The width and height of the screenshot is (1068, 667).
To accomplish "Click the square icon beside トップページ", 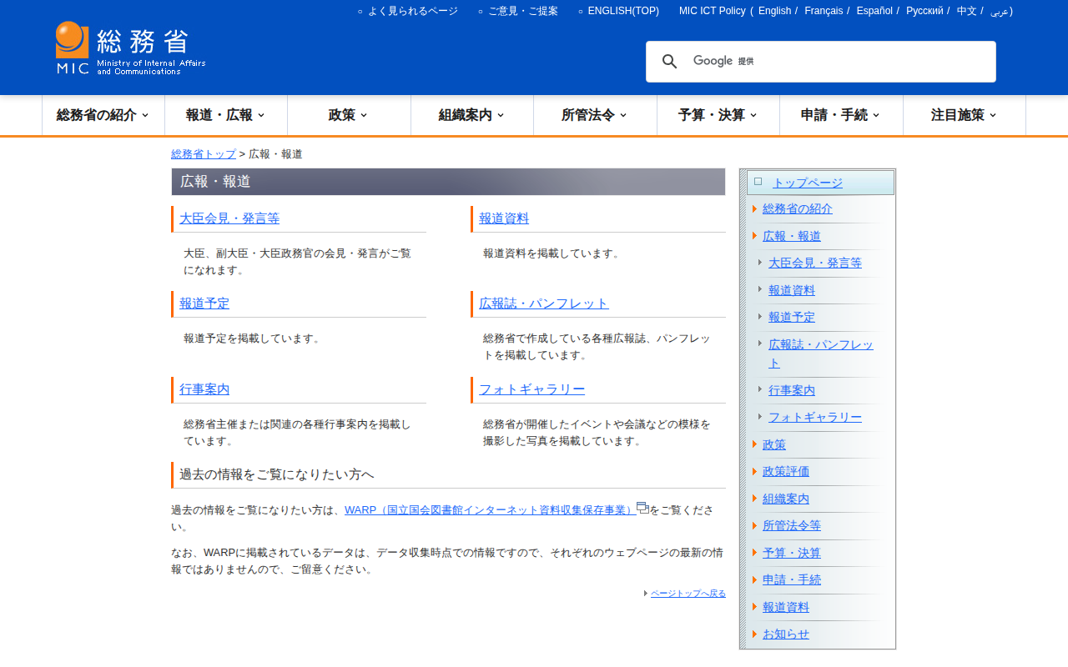I will (758, 181).
